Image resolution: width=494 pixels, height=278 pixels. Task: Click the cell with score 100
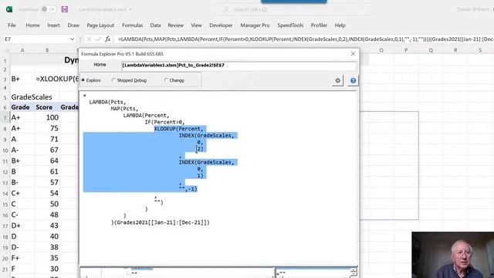coord(47,117)
